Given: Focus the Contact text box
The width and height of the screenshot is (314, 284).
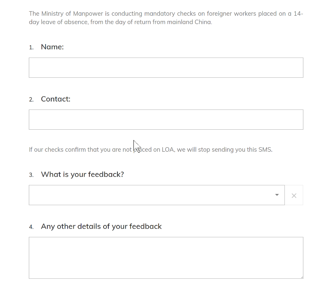Looking at the screenshot, I should click(166, 120).
